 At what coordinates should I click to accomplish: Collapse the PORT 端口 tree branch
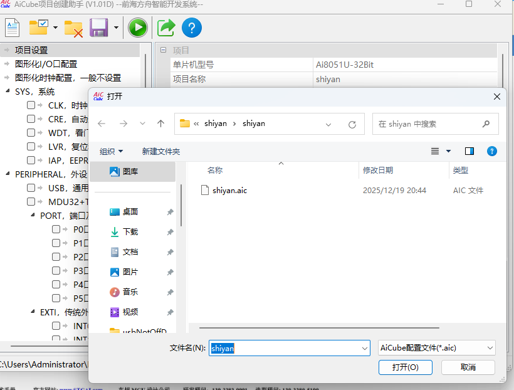(x=32, y=215)
